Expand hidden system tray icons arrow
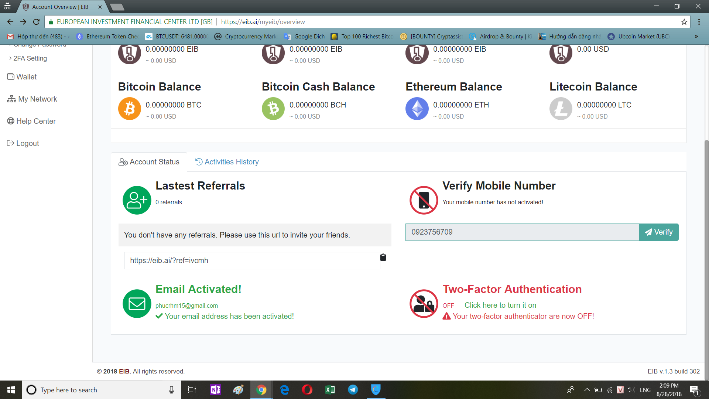This screenshot has width=709, height=399. point(587,390)
